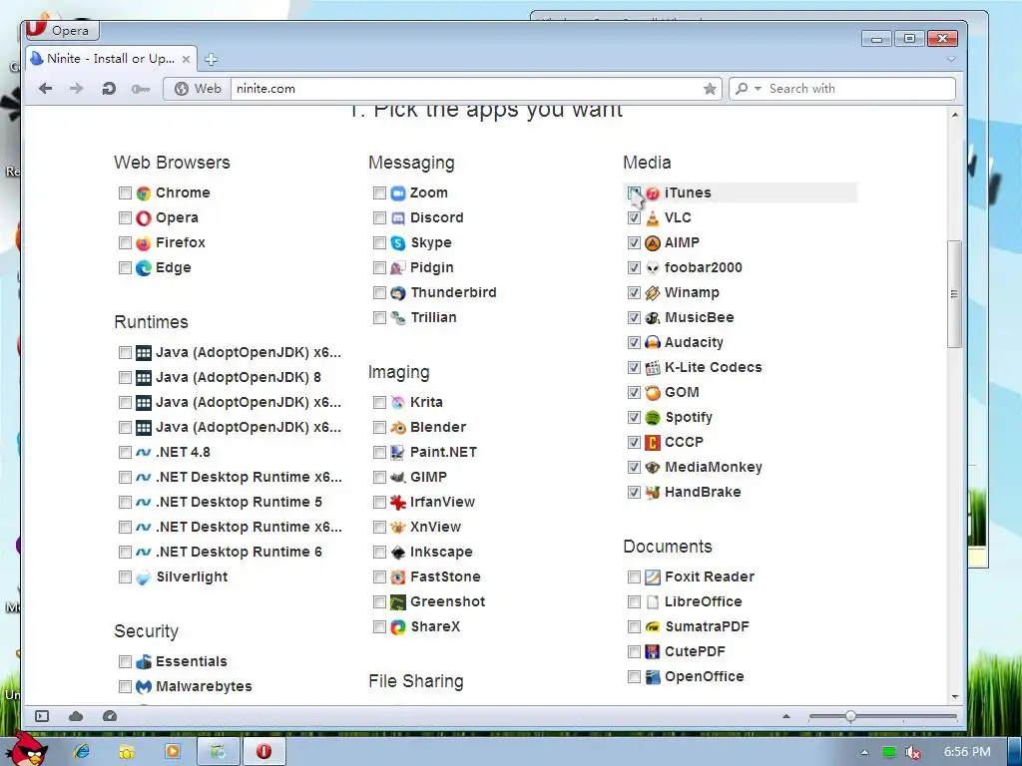Click the Discord app icon
Screen dimensions: 1022x766
coord(397,218)
